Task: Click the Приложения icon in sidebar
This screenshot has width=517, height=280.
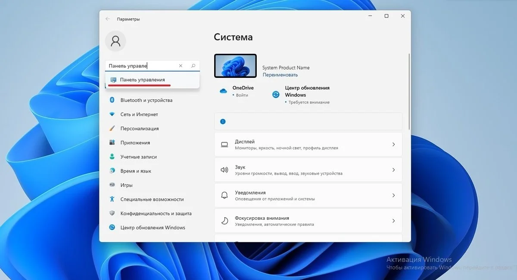Action: point(112,142)
